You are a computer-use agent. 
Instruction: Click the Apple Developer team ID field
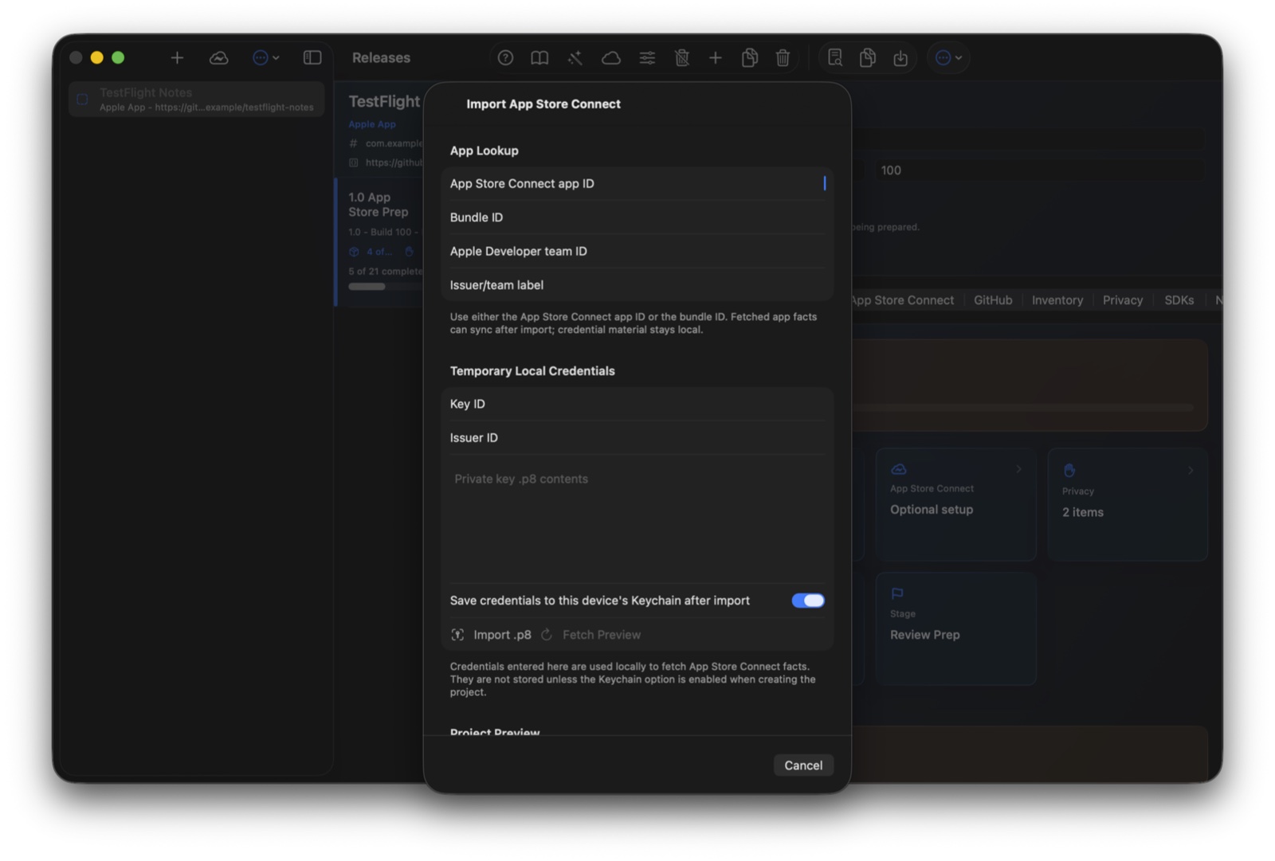(x=637, y=251)
